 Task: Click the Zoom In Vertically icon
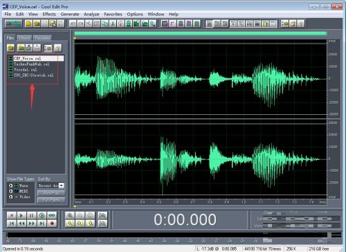[102, 215]
